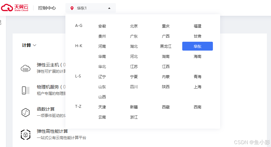Select region 华北
The height and width of the screenshot is (147, 271).
pyautogui.click(x=102, y=67)
